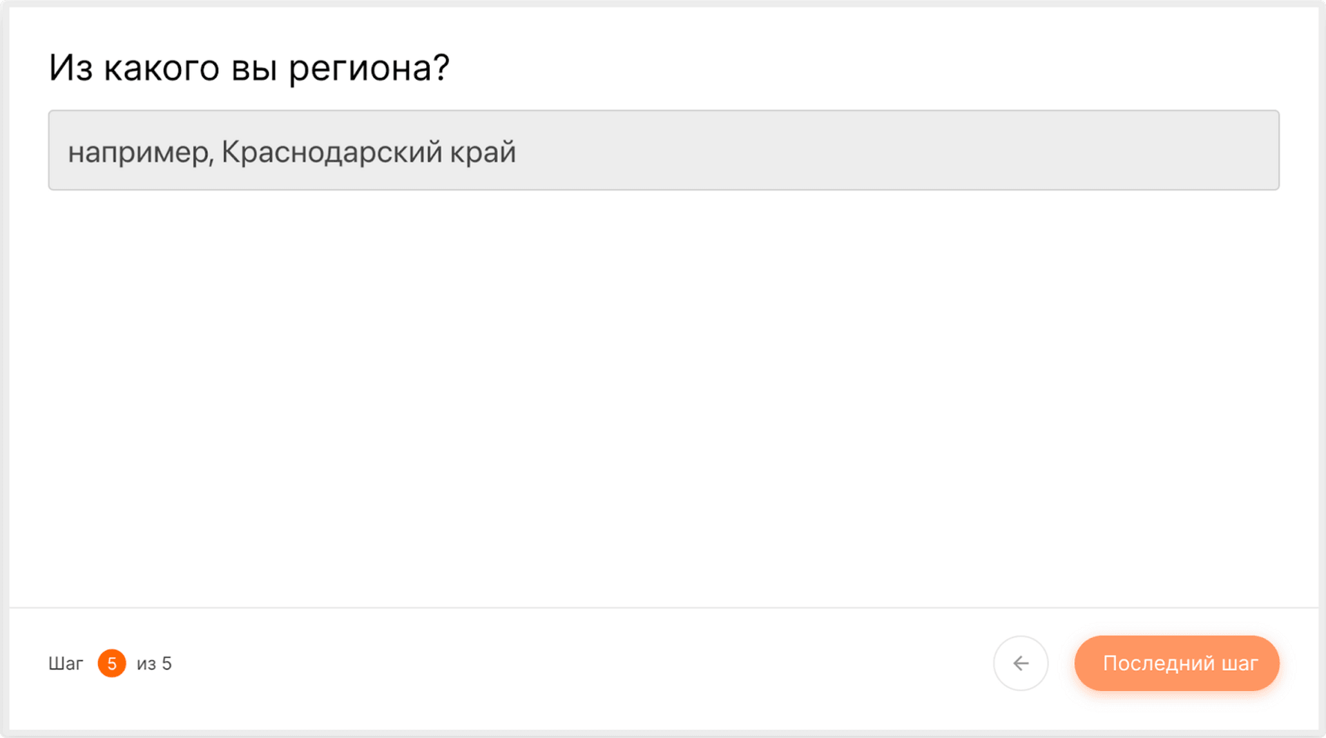Activate the gray region entry box

[x=663, y=150]
